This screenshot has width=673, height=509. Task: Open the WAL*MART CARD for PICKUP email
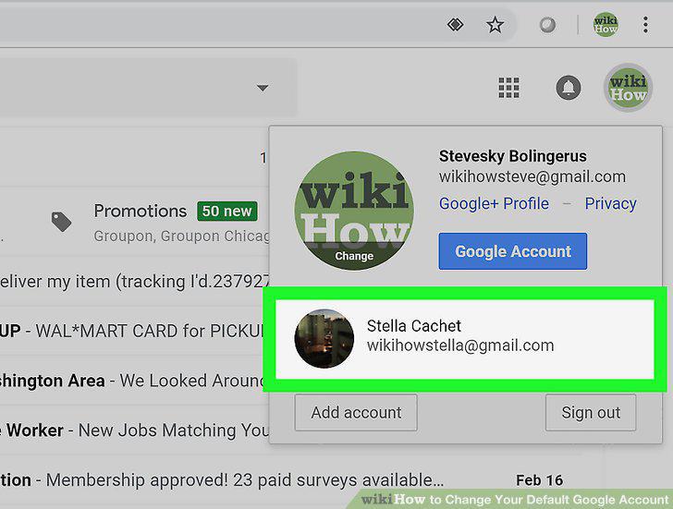click(134, 331)
